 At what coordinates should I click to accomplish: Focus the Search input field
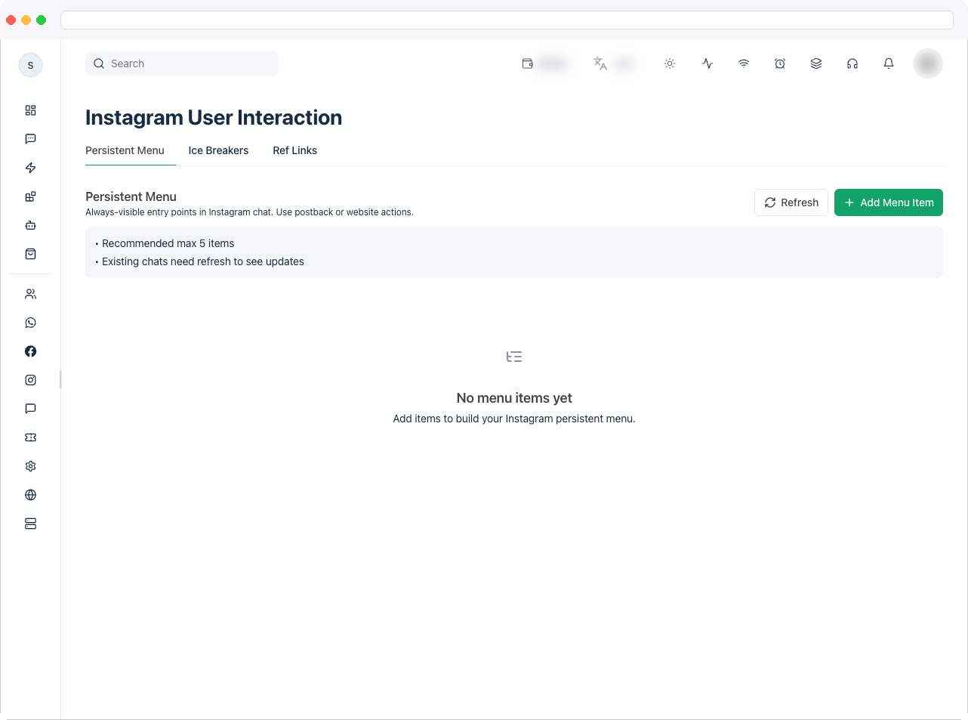(x=182, y=63)
